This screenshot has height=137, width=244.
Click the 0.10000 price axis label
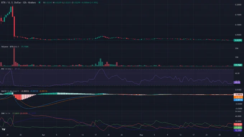point(238,25)
